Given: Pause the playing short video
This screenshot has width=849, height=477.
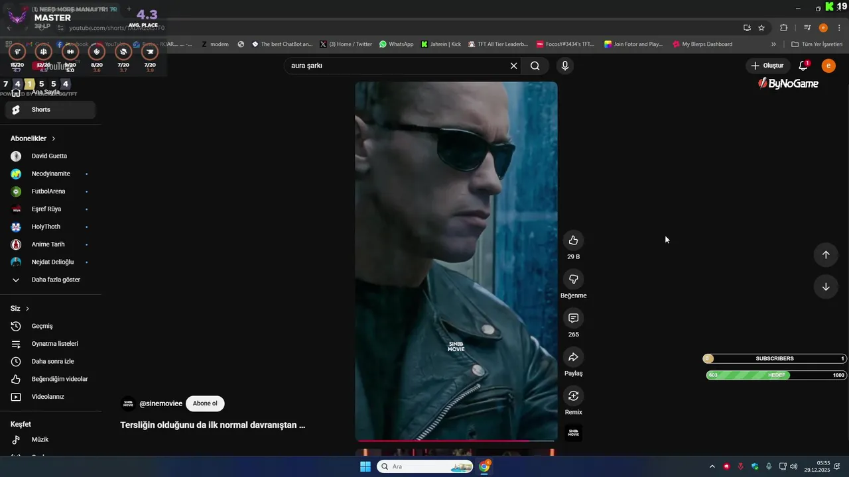Looking at the screenshot, I should pyautogui.click(x=456, y=260).
